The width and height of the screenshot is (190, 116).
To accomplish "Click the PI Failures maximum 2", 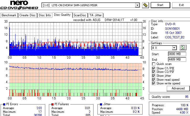I will tap(89, 112).
